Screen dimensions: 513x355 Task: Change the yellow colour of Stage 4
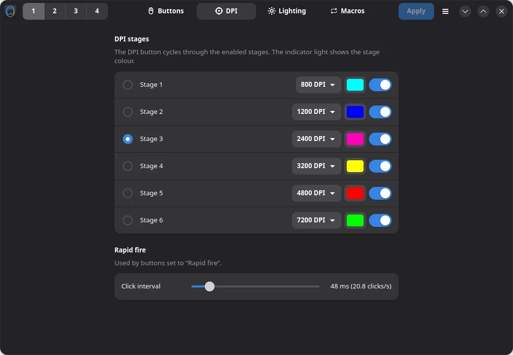355,166
